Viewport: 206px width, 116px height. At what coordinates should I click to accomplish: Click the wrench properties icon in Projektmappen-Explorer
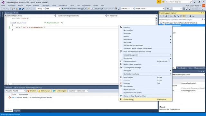coord(190,16)
